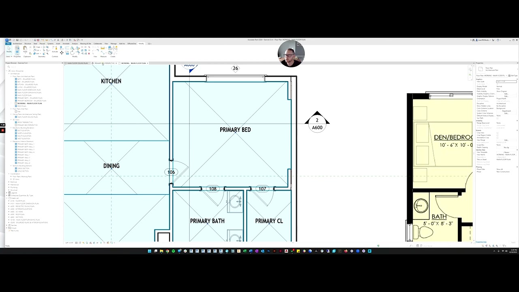
Task: Click the Depth Clipping No clip button
Action: pos(506,147)
